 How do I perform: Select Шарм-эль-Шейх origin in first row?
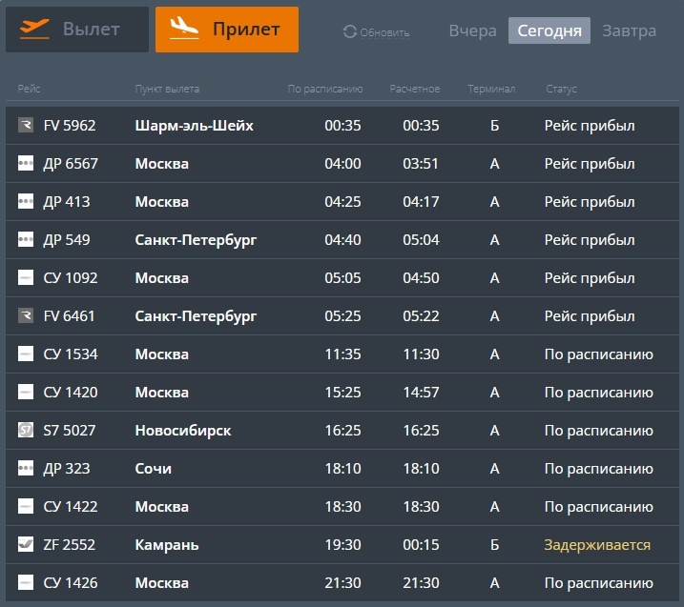[x=194, y=126]
